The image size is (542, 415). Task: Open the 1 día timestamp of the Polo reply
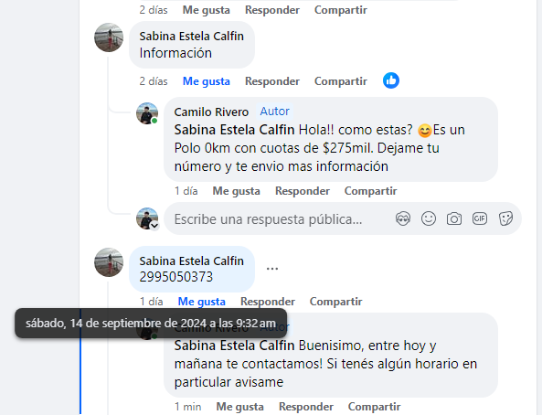click(x=186, y=191)
